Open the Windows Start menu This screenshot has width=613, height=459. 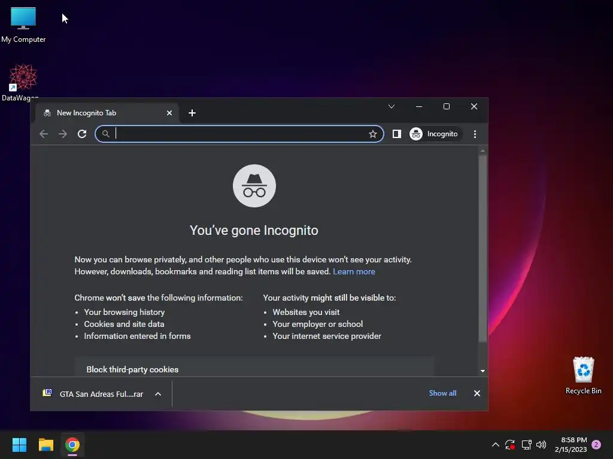[x=19, y=445]
